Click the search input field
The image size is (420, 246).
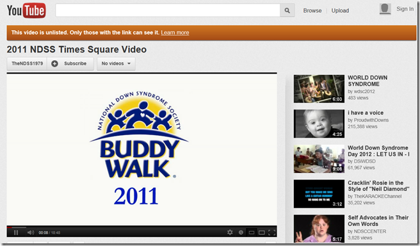168,10
